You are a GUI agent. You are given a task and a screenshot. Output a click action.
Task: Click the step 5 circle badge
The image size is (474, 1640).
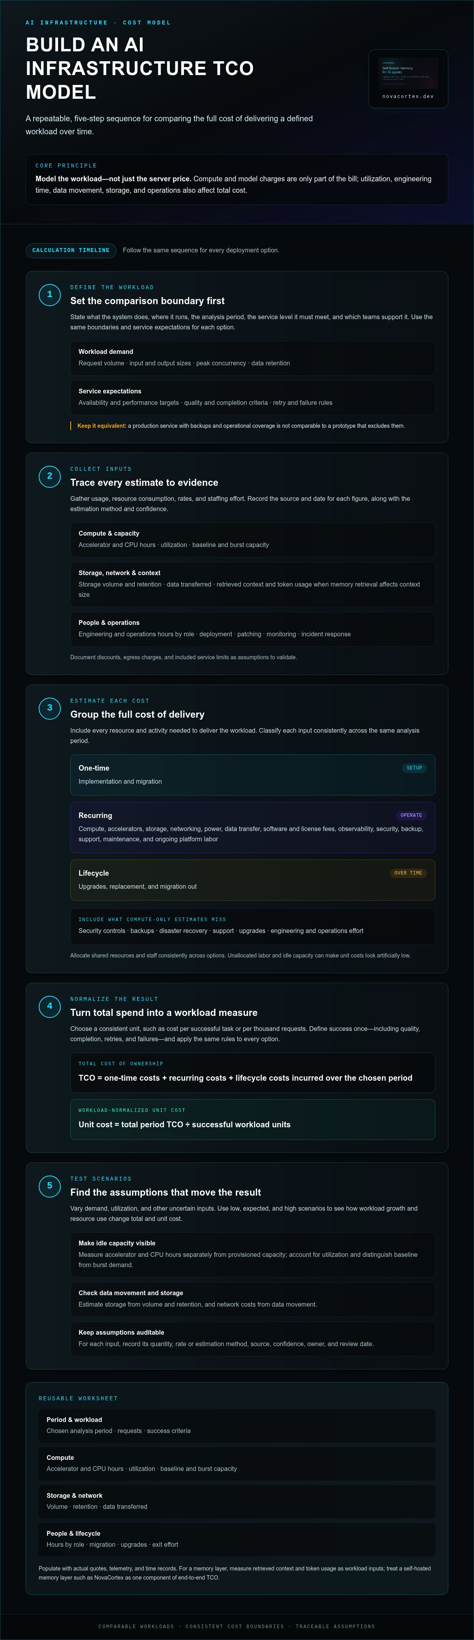50,1185
